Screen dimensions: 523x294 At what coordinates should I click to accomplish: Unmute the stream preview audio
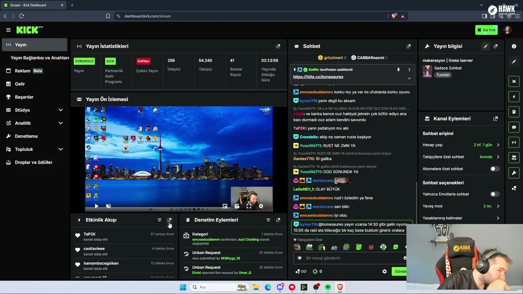click(x=108, y=206)
